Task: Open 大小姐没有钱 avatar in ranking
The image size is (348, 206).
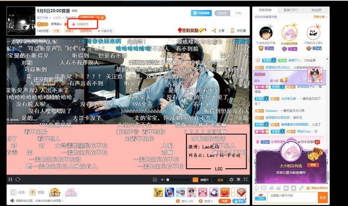Action: pyautogui.click(x=289, y=33)
